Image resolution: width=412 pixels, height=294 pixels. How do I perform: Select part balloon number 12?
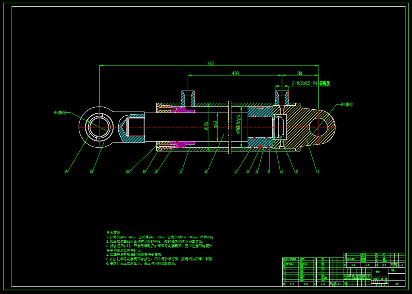[127, 172]
